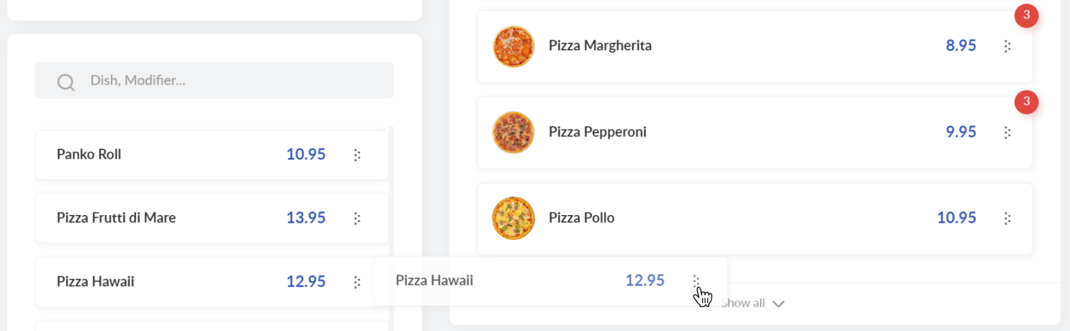
Task: Click the Show all link
Action: click(743, 303)
